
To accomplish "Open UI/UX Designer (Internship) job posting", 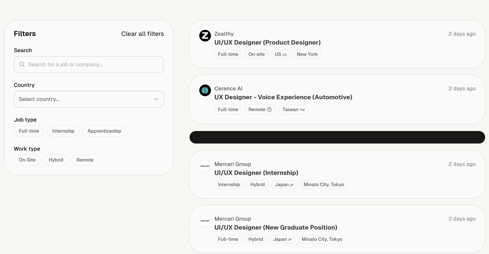I will [x=256, y=173].
